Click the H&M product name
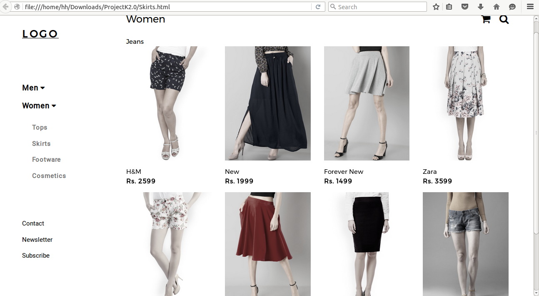The height and width of the screenshot is (296, 539). [134, 172]
